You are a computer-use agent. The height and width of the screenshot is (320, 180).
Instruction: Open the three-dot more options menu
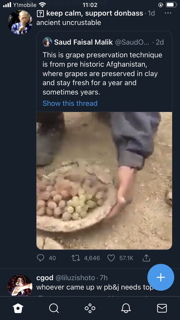pyautogui.click(x=168, y=13)
